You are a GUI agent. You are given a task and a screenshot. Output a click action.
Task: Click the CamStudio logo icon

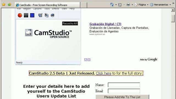coord(29,32)
